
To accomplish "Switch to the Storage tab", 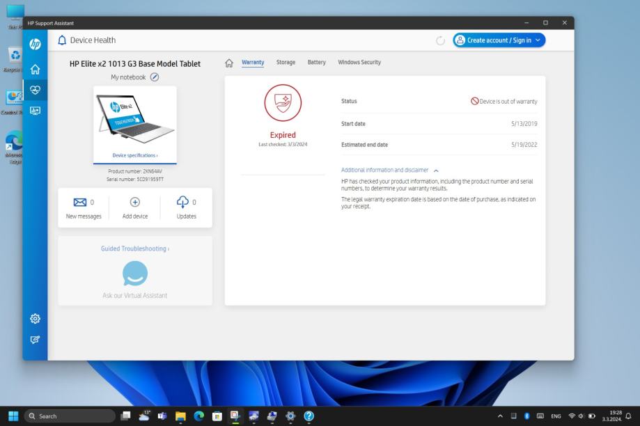I will tap(286, 63).
